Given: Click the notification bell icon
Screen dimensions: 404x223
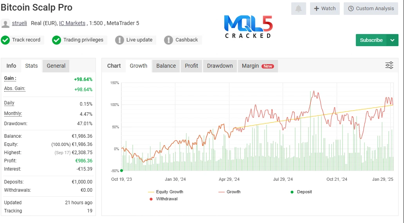Looking at the screenshot, I should click(299, 9).
